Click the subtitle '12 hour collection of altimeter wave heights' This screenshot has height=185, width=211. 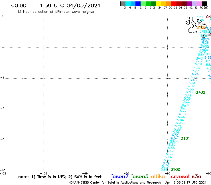point(55,12)
